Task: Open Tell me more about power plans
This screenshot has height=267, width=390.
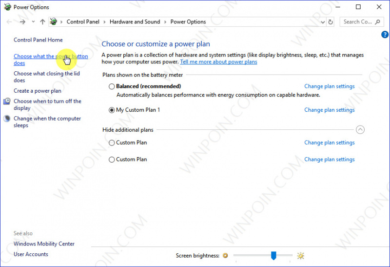Action: tap(218, 62)
